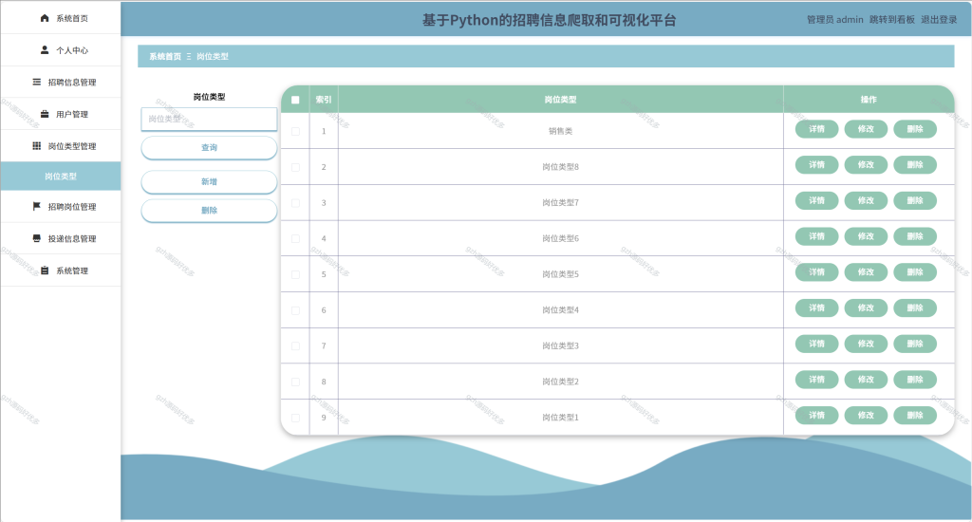The width and height of the screenshot is (972, 522).
Task: Click the person icon for 个人中心
Action: 45,49
